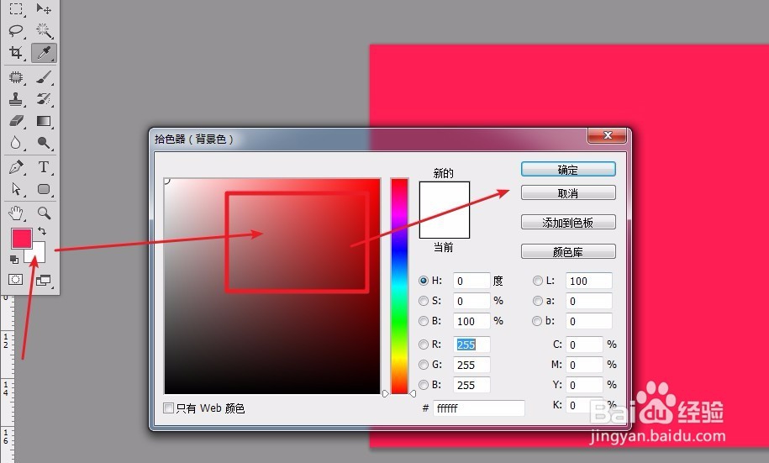The width and height of the screenshot is (769, 463).
Task: Select the Crop tool
Action: pos(16,52)
